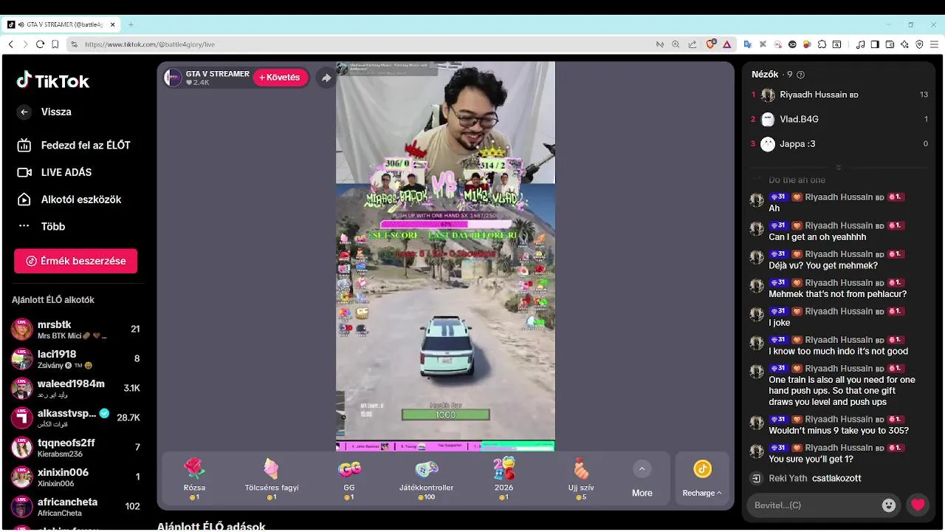Image resolution: width=945 pixels, height=532 pixels.
Task: Select top viewer Riyaadh Hussain
Action: pyautogui.click(x=839, y=95)
